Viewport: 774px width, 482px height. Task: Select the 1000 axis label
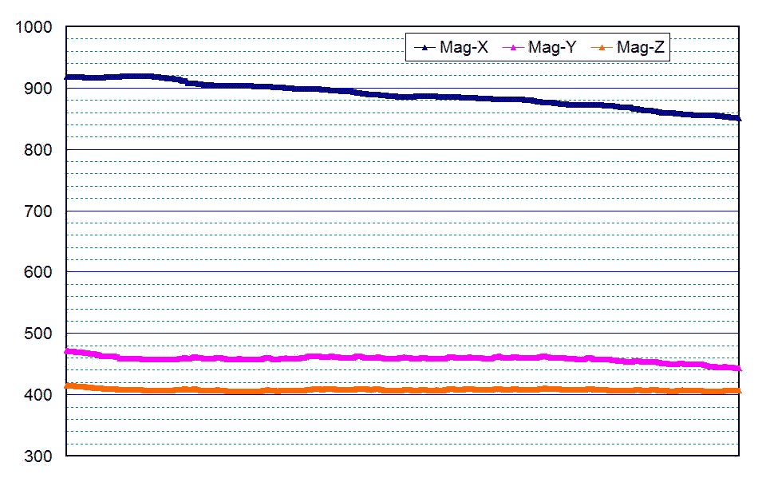[x=34, y=27]
